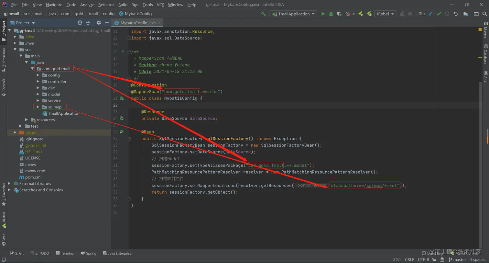The image size is (489, 263).
Task: Toggle the 1: Project tool window
Action: point(4,31)
